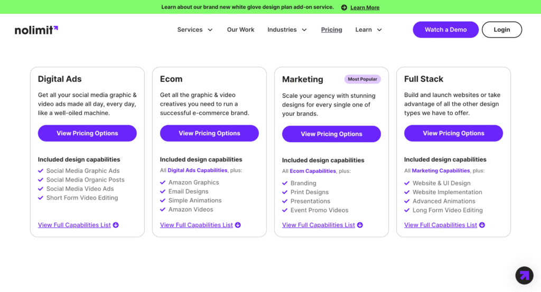Screen dimensions: 541x292
Task: Click checkmark next to Social Media Video Ads
Action: coord(41,189)
